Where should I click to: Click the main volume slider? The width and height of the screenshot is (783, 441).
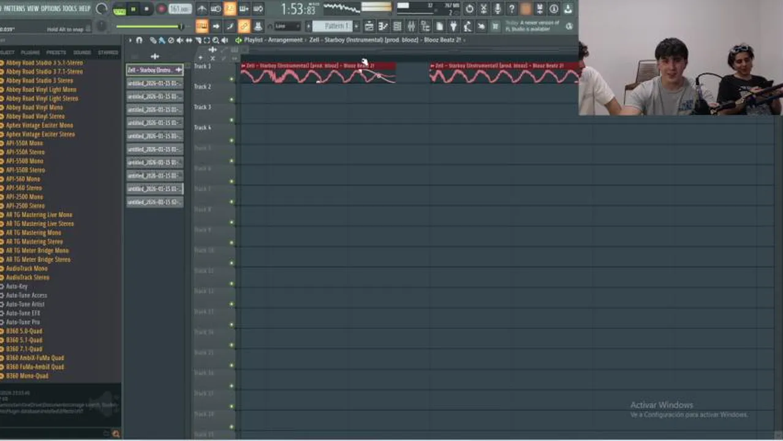coord(151,26)
